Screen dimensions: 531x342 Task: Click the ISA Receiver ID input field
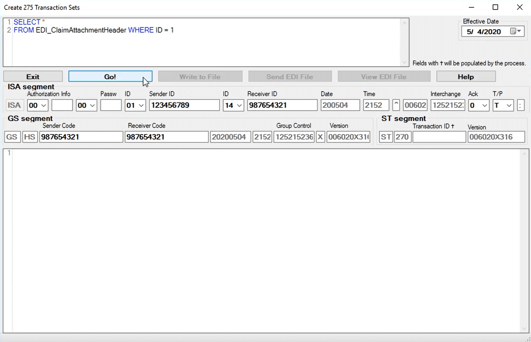(282, 105)
